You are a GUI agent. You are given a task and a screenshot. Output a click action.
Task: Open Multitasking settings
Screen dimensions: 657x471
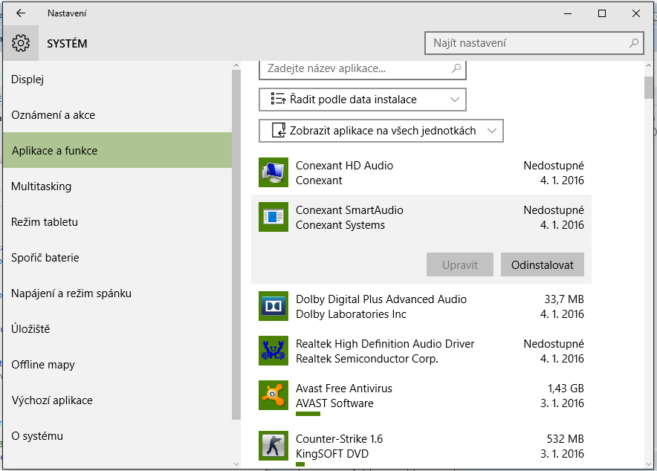point(117,186)
